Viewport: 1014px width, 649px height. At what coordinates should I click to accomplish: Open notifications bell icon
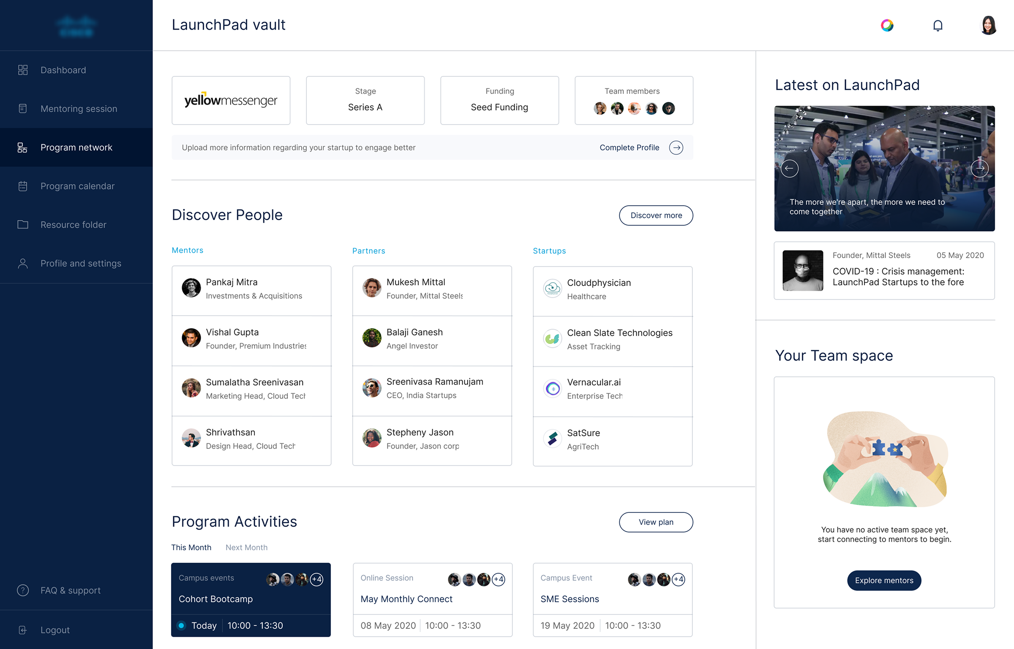pyautogui.click(x=938, y=26)
